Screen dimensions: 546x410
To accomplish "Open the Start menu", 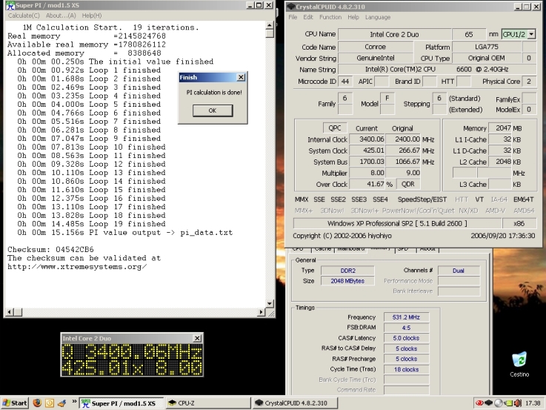I will (15, 403).
